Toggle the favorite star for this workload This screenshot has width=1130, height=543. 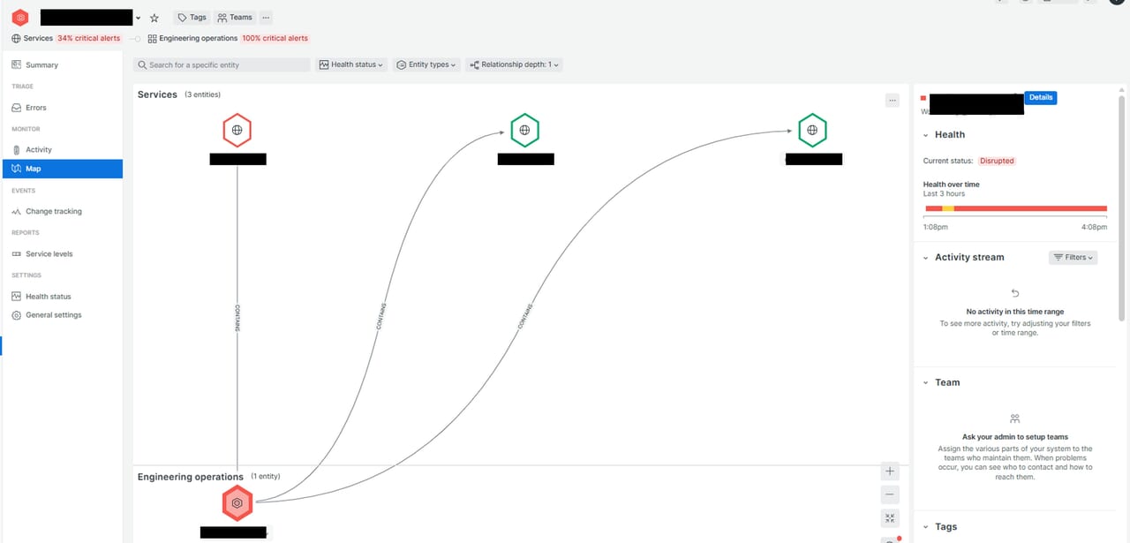tap(154, 18)
